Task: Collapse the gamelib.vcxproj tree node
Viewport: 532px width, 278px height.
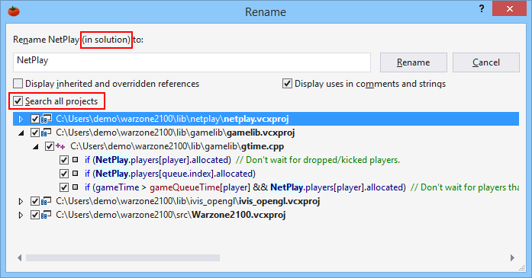Action: click(x=21, y=133)
